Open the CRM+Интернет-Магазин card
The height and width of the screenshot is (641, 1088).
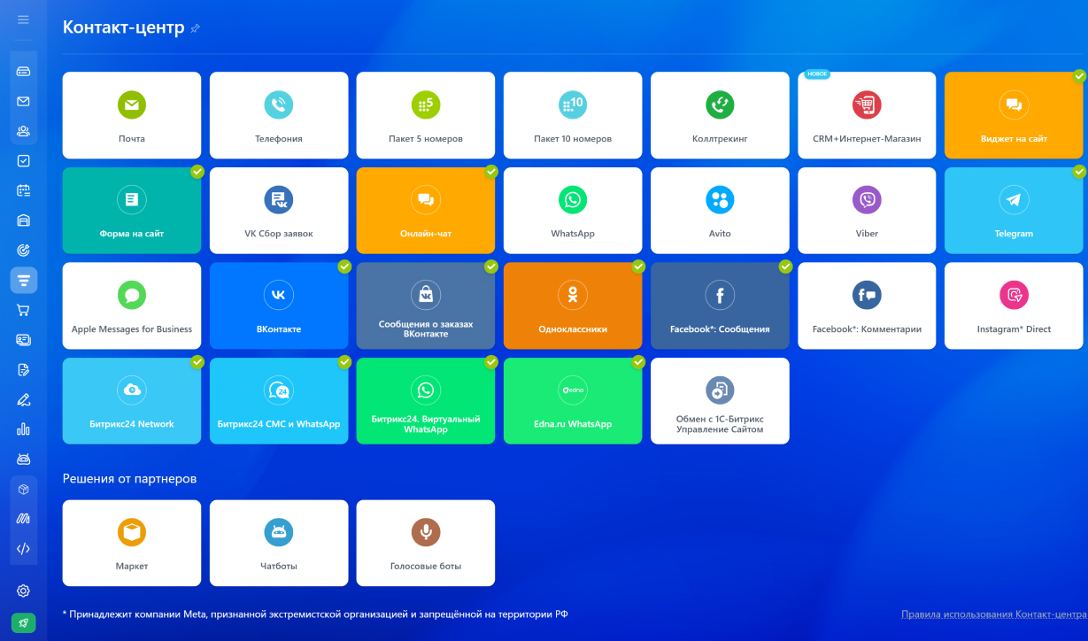(867, 115)
